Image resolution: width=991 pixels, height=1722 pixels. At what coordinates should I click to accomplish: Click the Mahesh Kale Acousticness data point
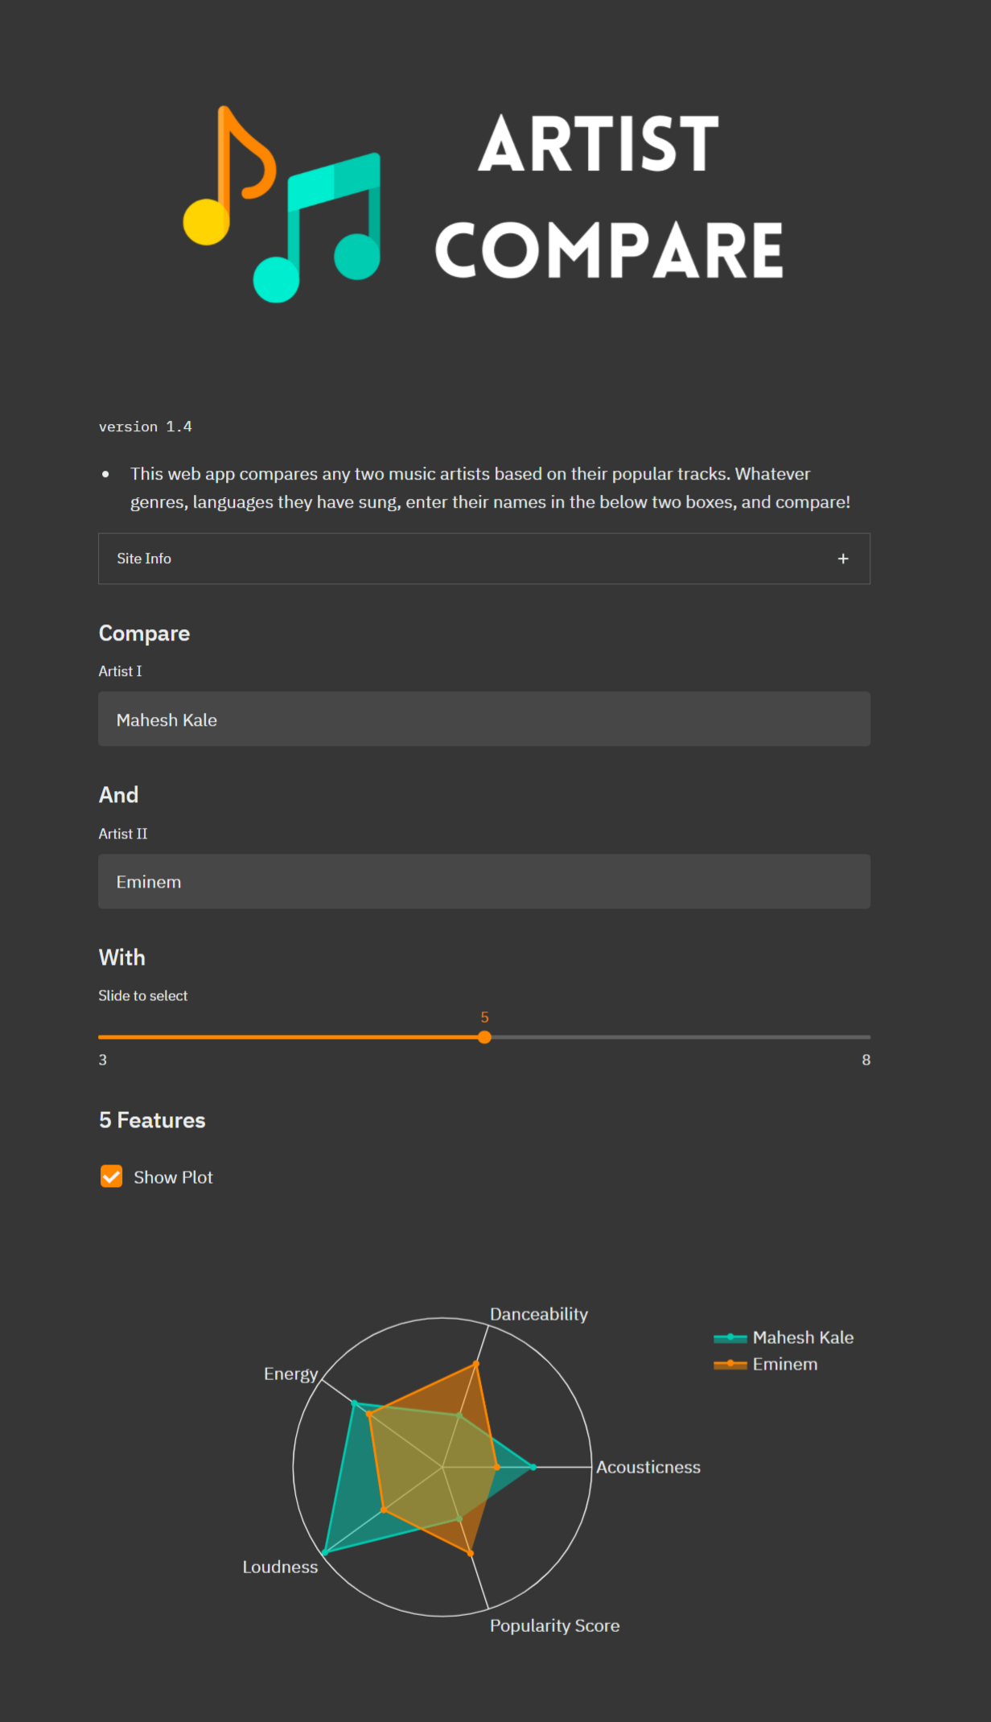click(533, 1467)
